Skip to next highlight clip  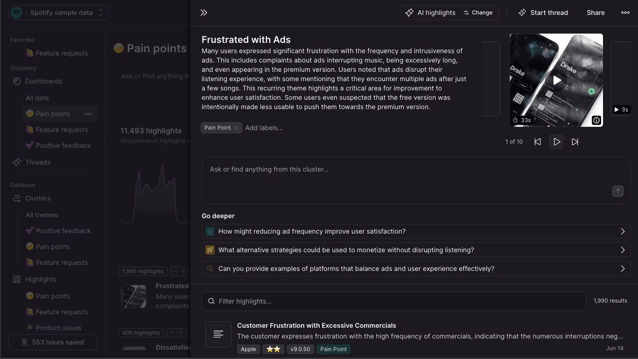(x=575, y=142)
